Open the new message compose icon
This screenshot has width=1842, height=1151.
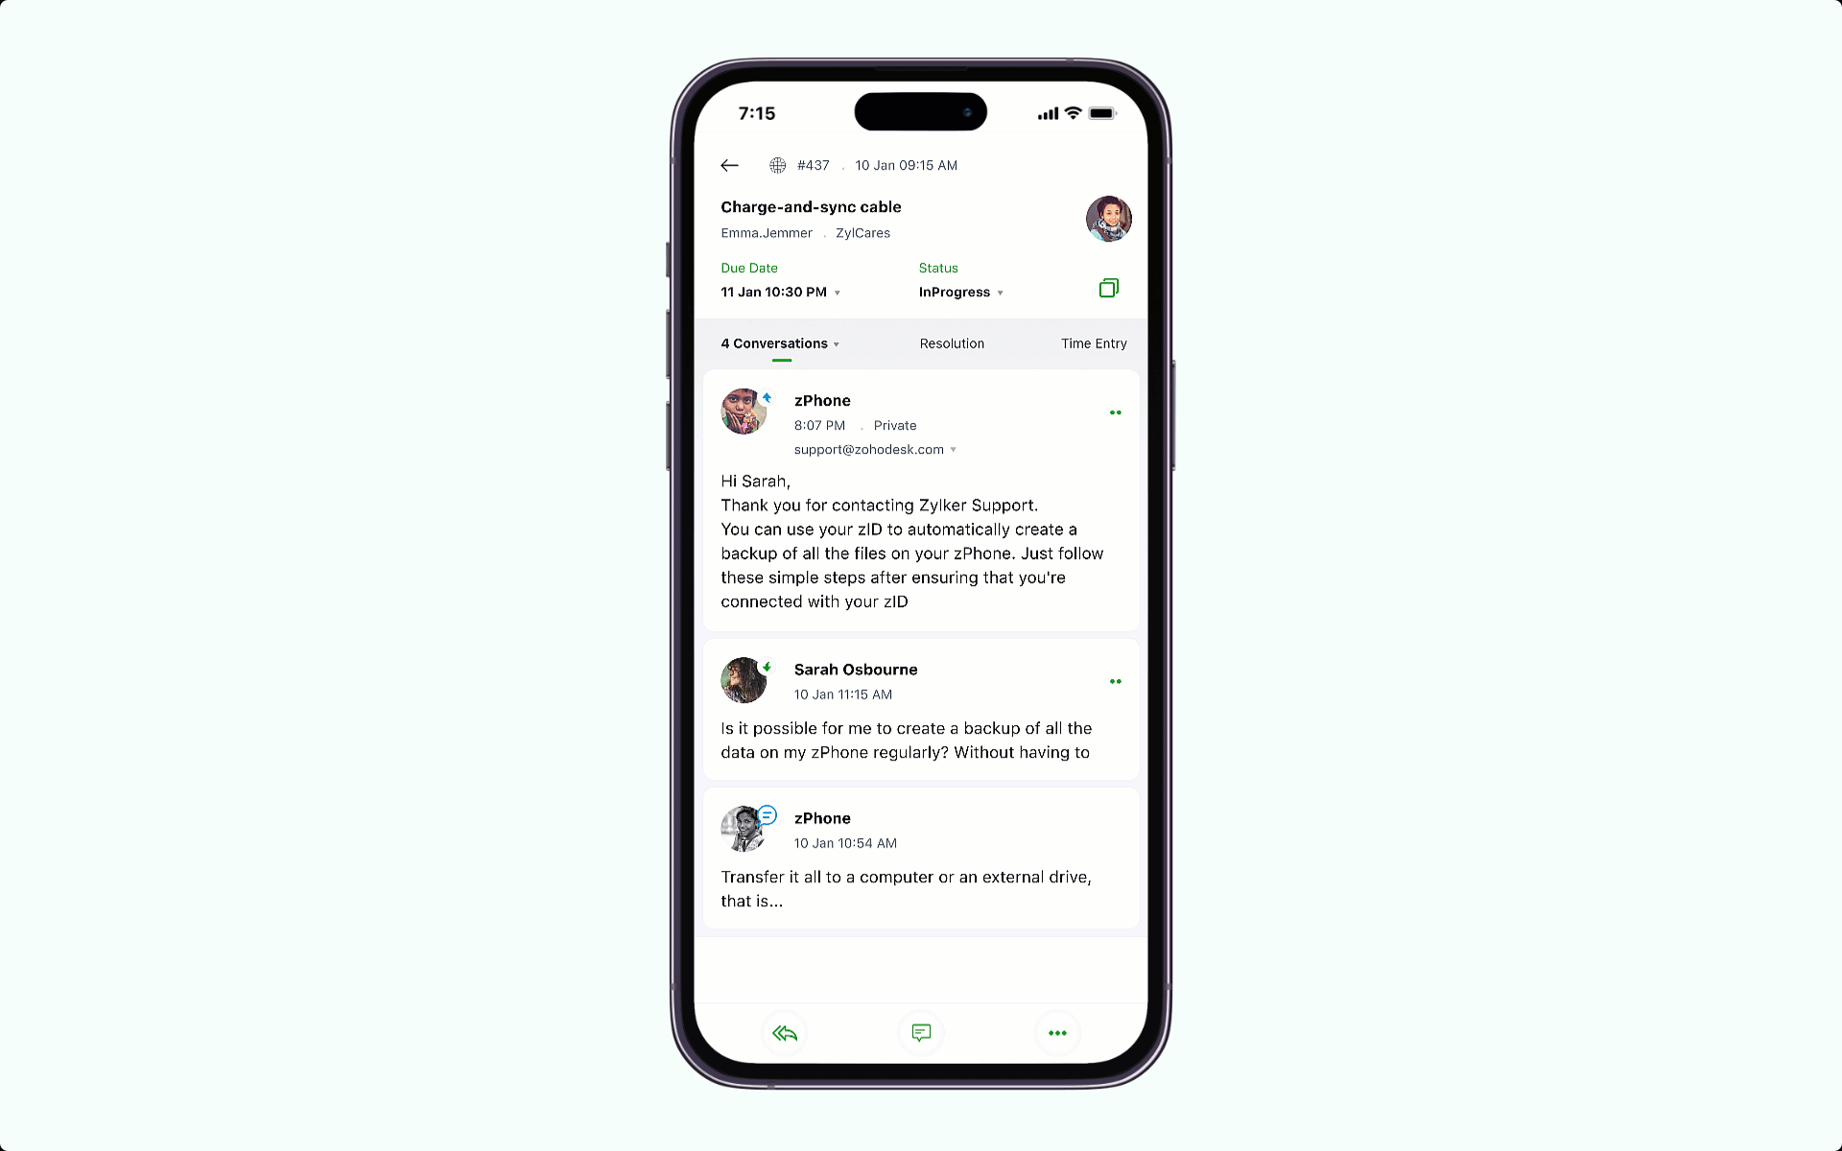pyautogui.click(x=920, y=1032)
